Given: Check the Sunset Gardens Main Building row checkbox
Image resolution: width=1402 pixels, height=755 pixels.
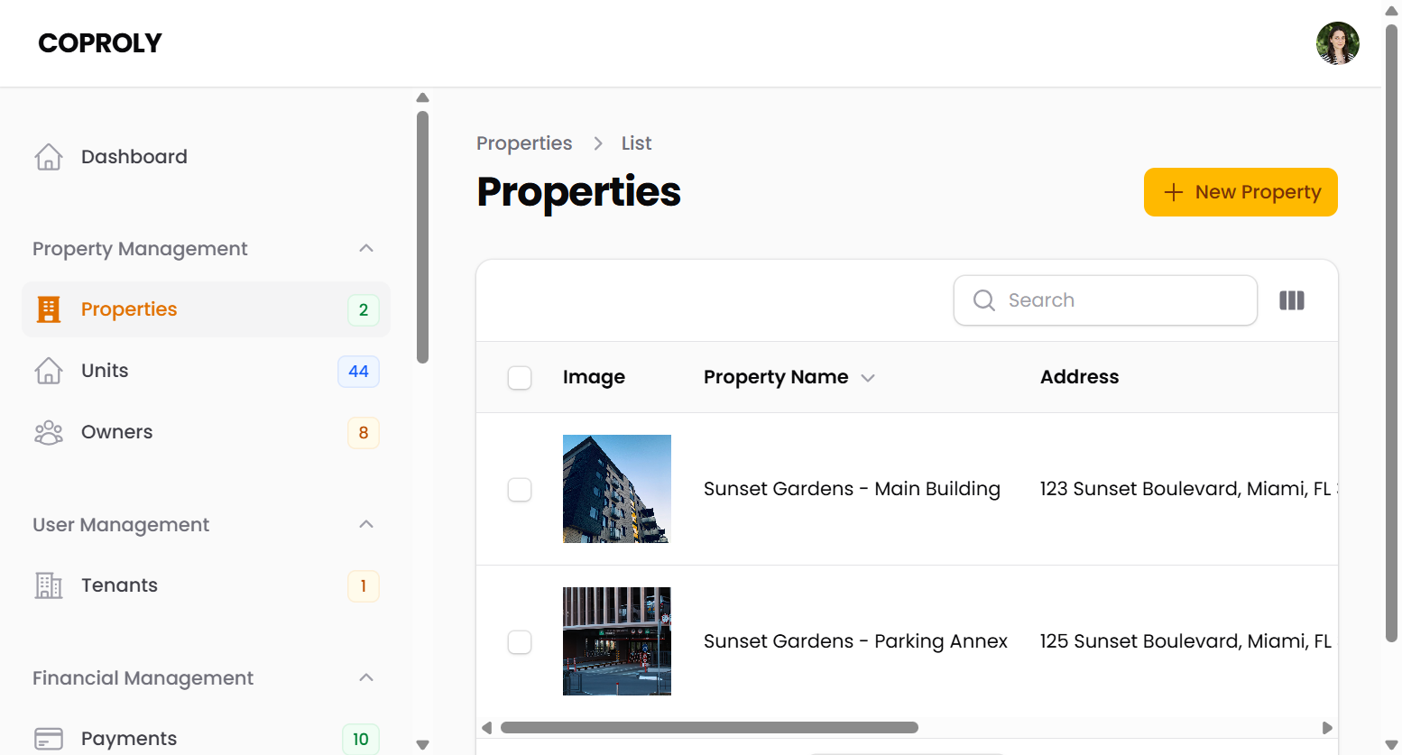Looking at the screenshot, I should click(x=520, y=489).
